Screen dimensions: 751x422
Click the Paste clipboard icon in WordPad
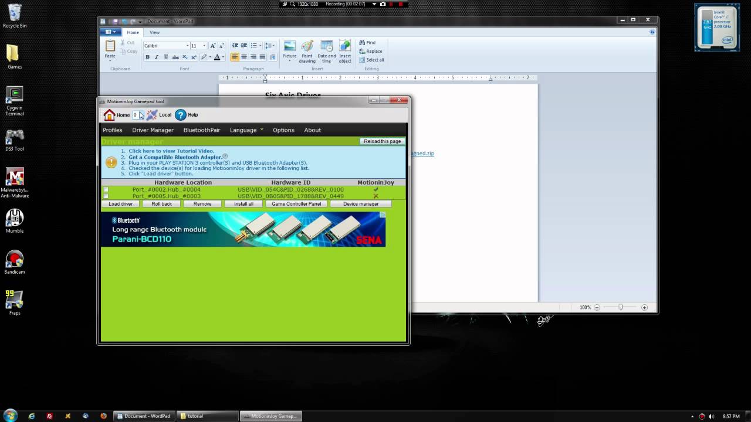(x=110, y=46)
